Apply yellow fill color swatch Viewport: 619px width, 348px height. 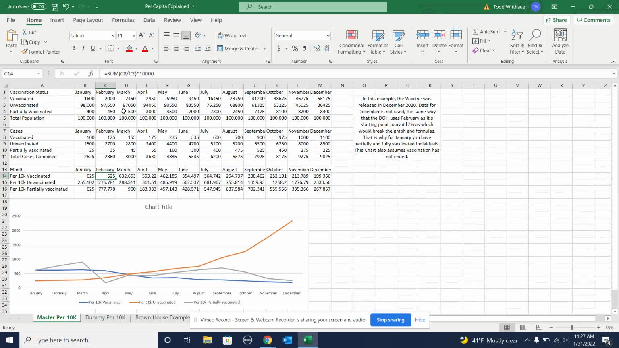pyautogui.click(x=129, y=48)
